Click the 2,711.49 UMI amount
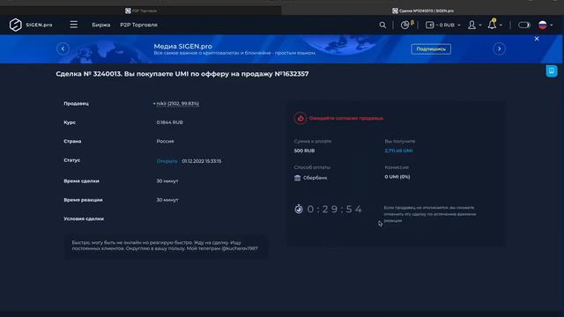Image resolution: width=564 pixels, height=317 pixels. tap(398, 151)
